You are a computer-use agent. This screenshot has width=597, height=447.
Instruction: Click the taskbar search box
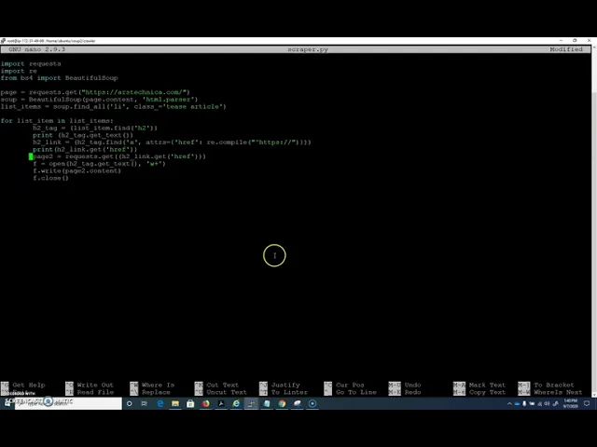click(68, 403)
